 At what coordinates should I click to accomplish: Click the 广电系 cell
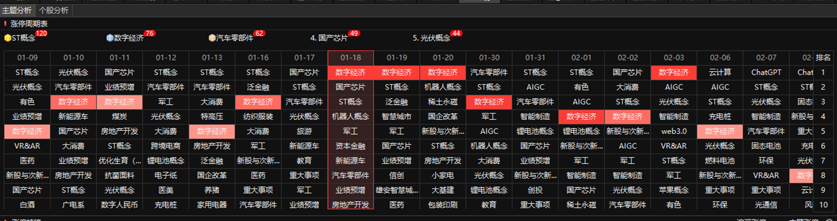73,205
